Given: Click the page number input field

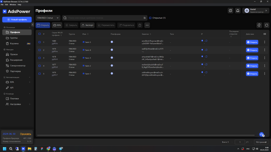Looking at the screenshot, I should click(x=240, y=142).
